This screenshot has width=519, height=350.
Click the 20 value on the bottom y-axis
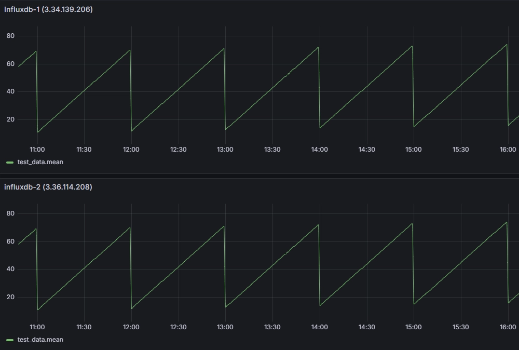[x=10, y=297]
